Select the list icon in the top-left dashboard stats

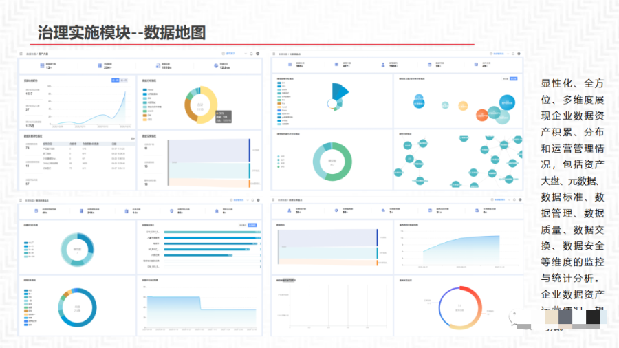click(x=42, y=66)
